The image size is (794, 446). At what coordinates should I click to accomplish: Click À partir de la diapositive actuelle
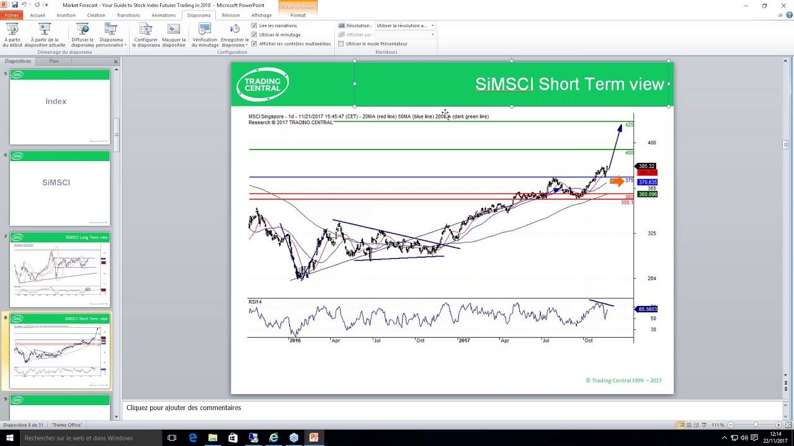click(45, 36)
